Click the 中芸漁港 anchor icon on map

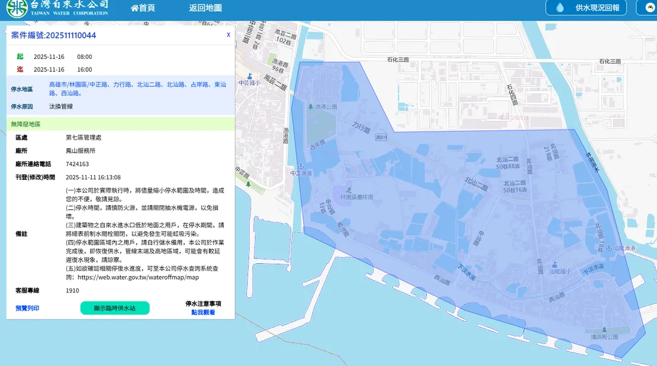click(x=301, y=167)
